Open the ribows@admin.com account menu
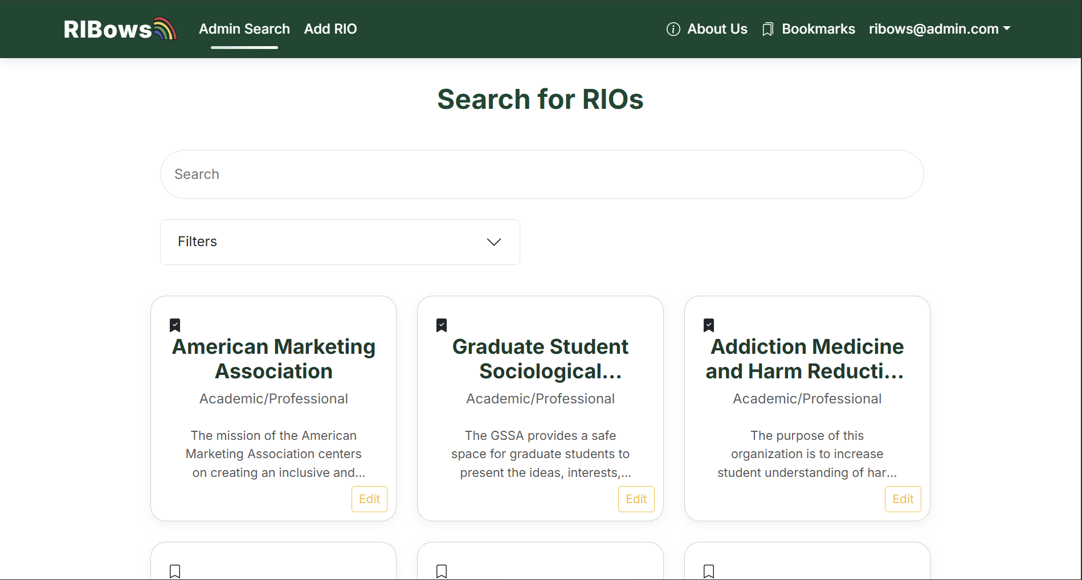The image size is (1082, 580). pos(939,29)
